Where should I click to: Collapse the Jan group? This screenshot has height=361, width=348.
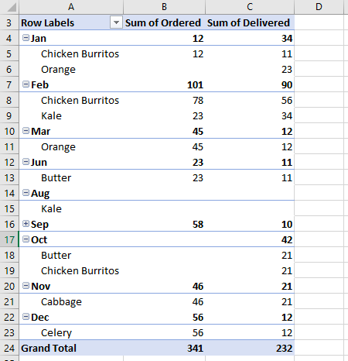coord(26,38)
